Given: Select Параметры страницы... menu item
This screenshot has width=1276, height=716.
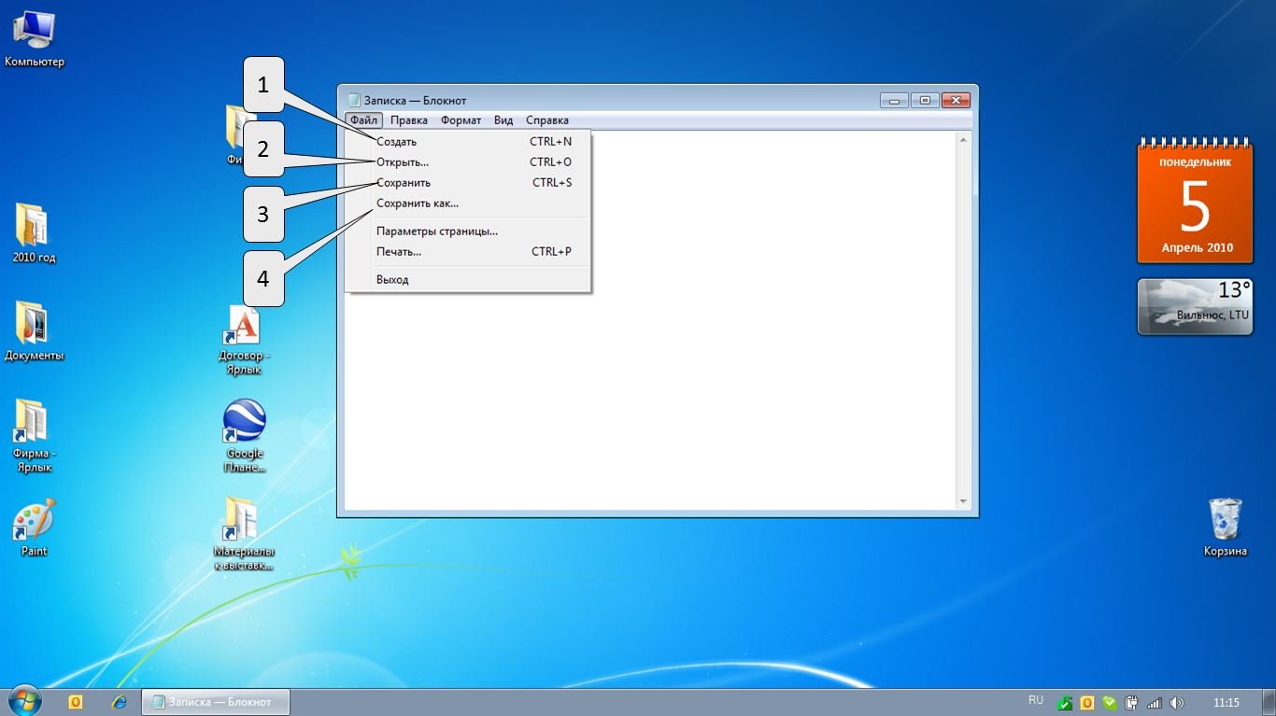Looking at the screenshot, I should click(437, 232).
